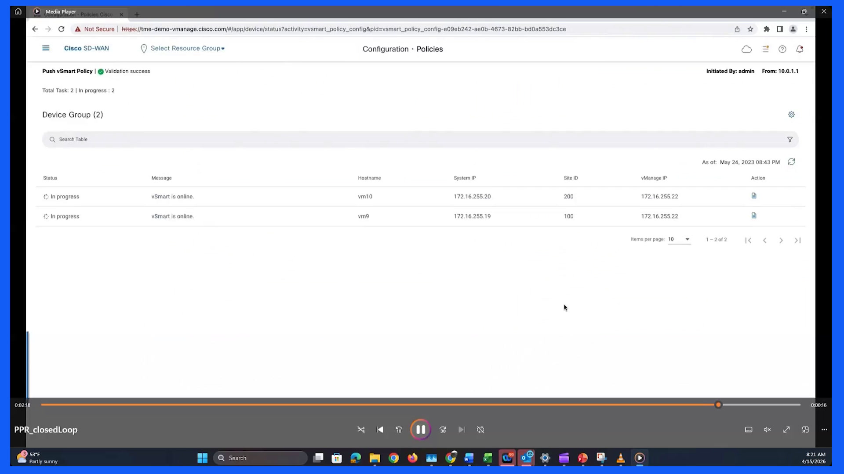The height and width of the screenshot is (474, 844).
Task: Expand Select Resource Group dropdown
Action: coord(182,48)
